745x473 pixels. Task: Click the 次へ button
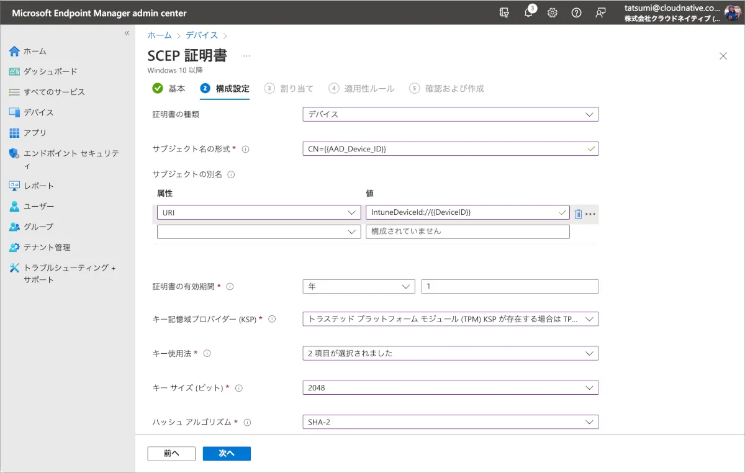pos(227,454)
